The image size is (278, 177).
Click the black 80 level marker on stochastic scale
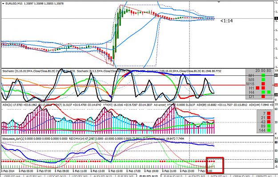coord(276,75)
